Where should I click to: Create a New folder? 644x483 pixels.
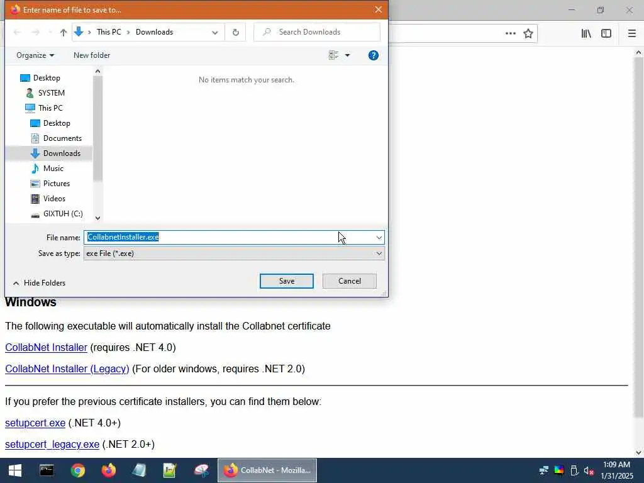(92, 55)
